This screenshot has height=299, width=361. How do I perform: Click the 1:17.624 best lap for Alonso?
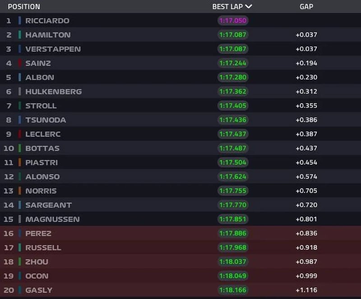(233, 177)
